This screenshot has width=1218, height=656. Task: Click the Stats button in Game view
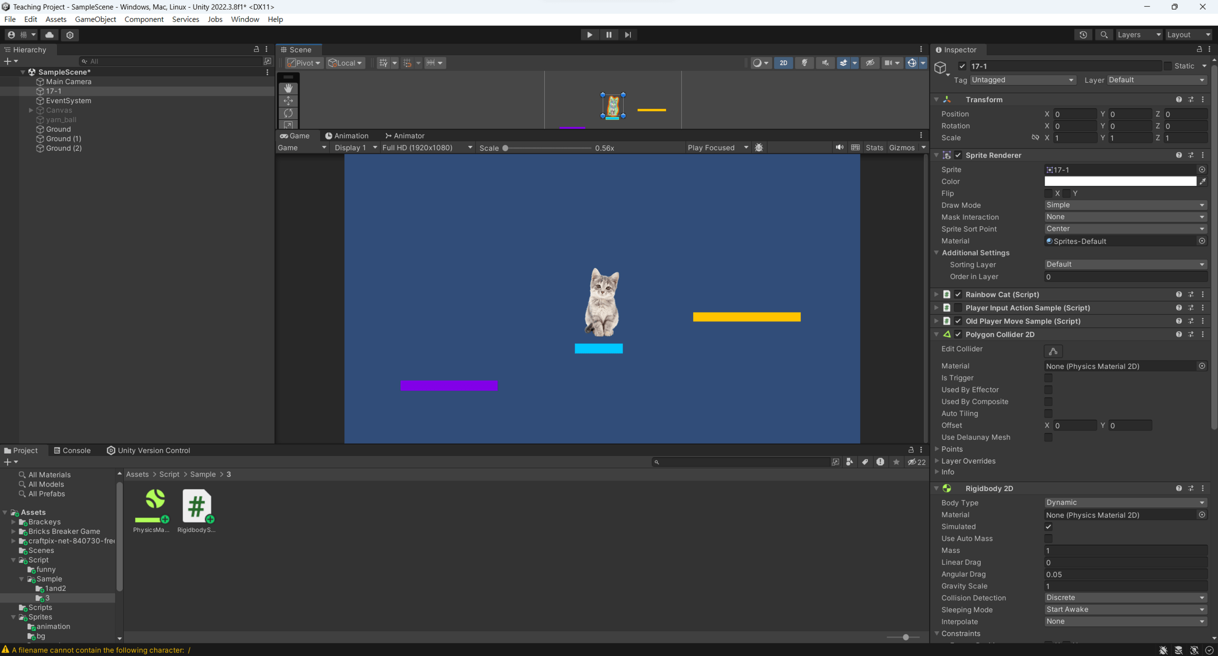coord(874,147)
